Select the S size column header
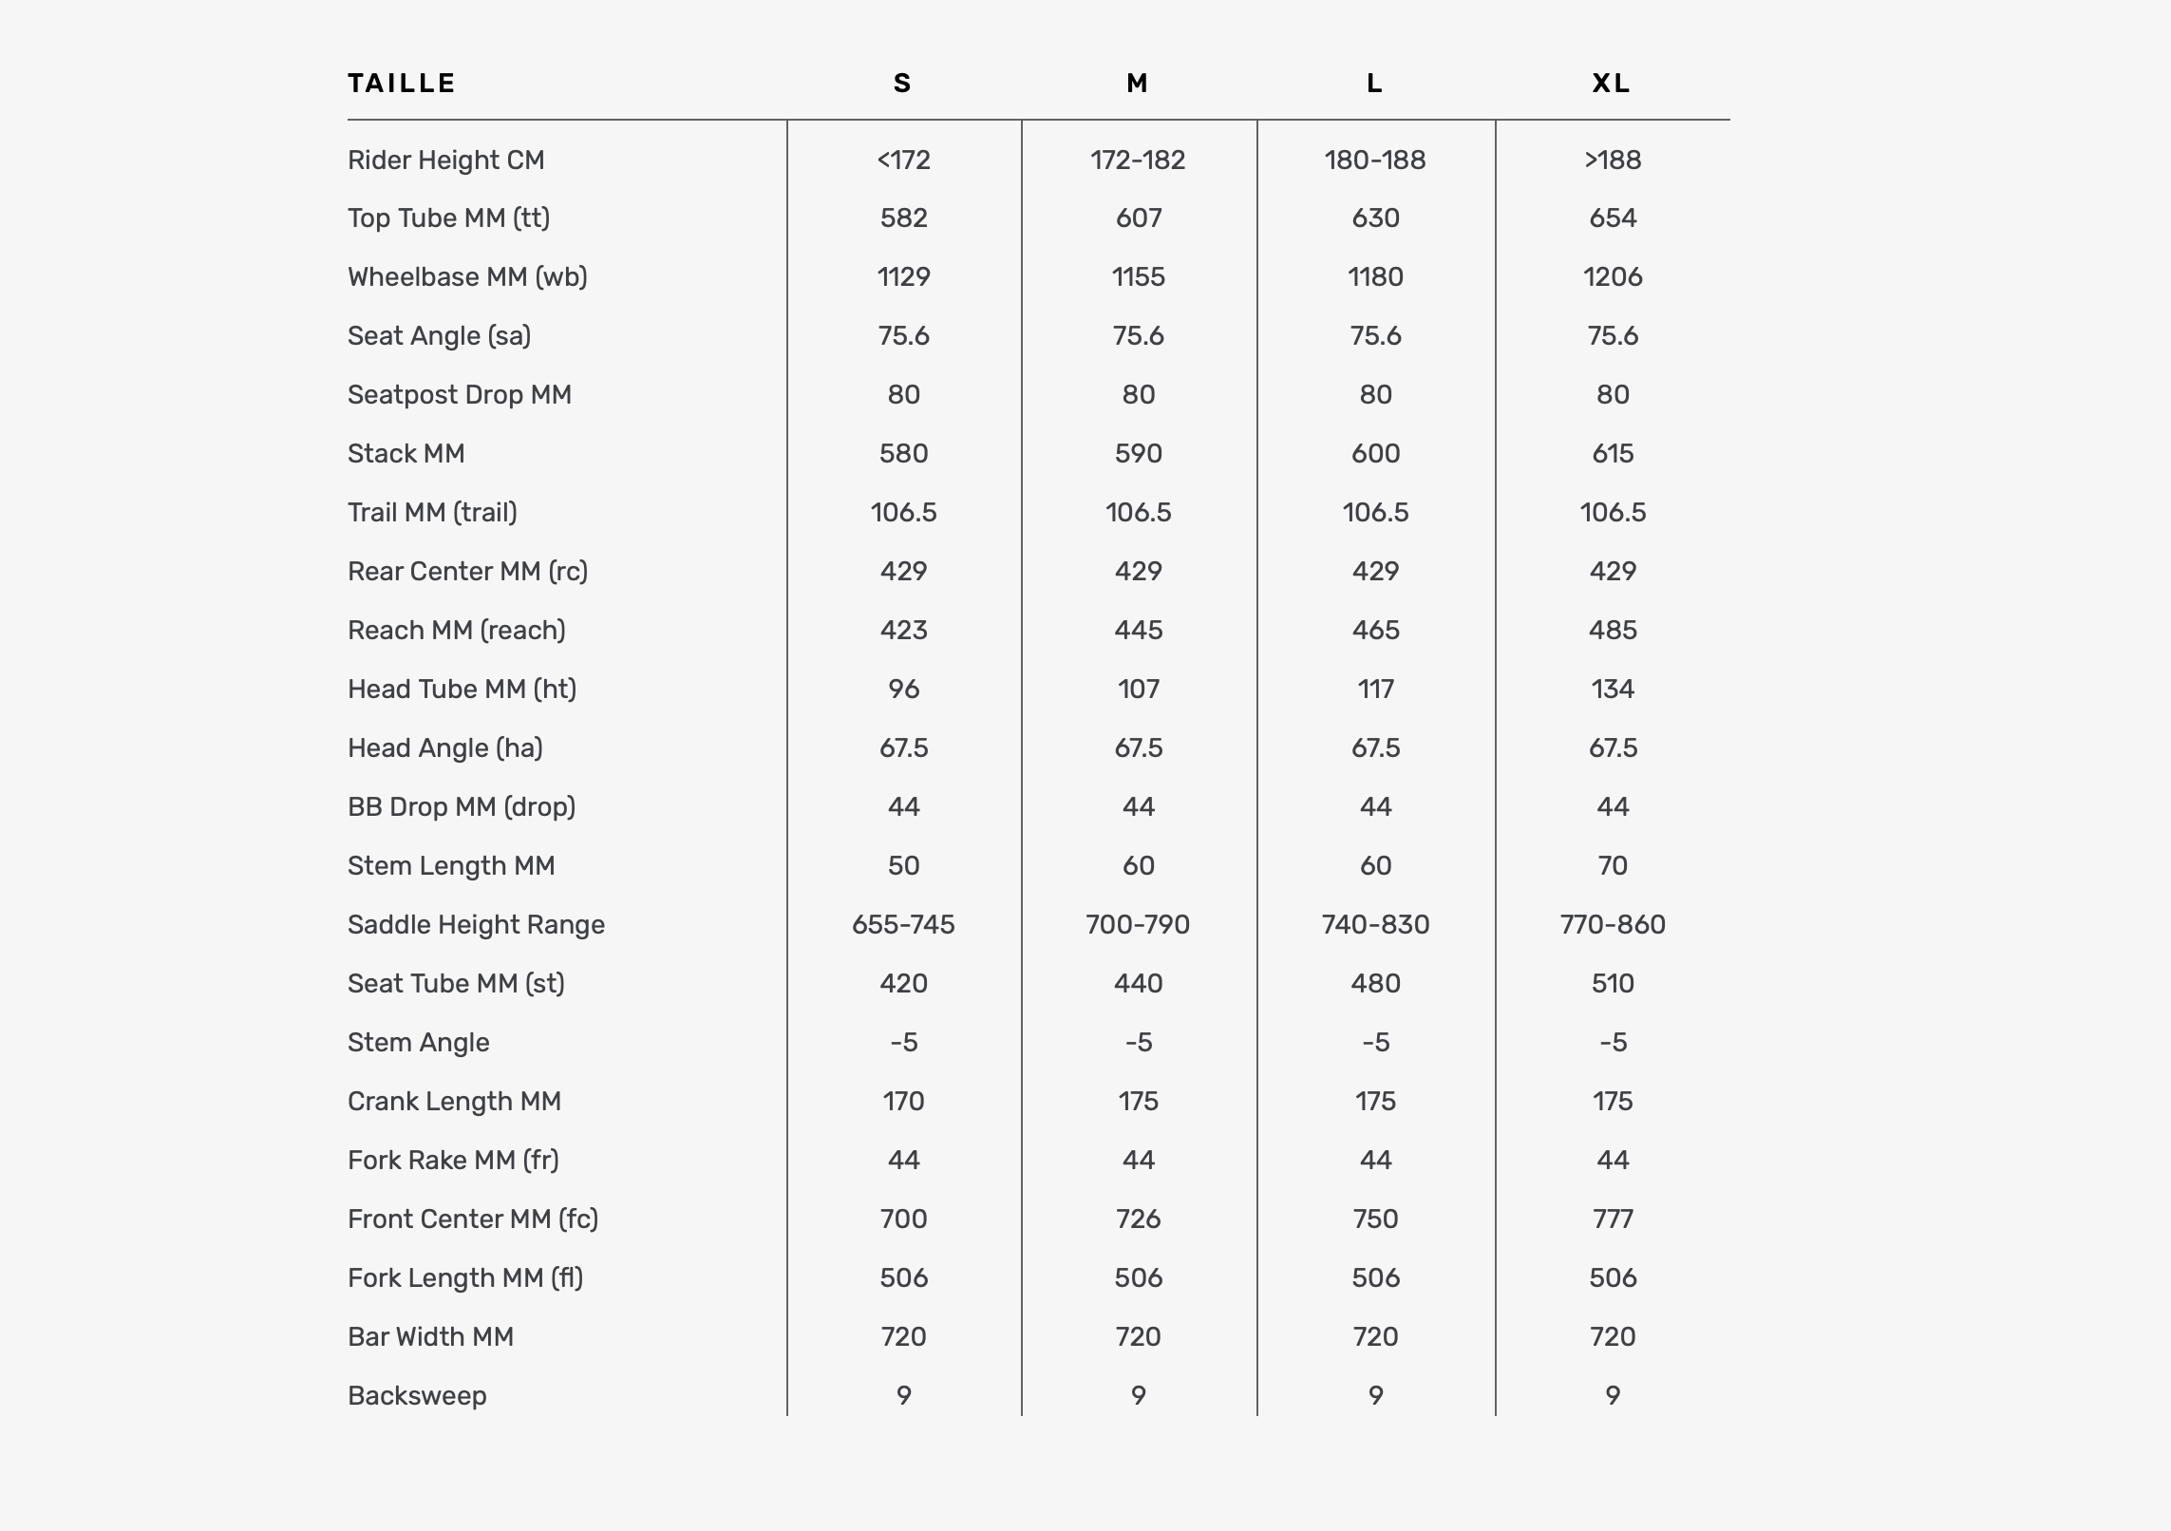Image resolution: width=2171 pixels, height=1531 pixels. click(x=903, y=84)
